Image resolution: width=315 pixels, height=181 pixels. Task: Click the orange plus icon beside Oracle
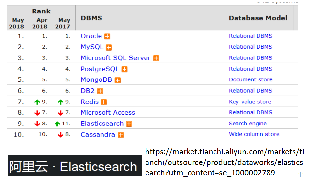coord(107,36)
